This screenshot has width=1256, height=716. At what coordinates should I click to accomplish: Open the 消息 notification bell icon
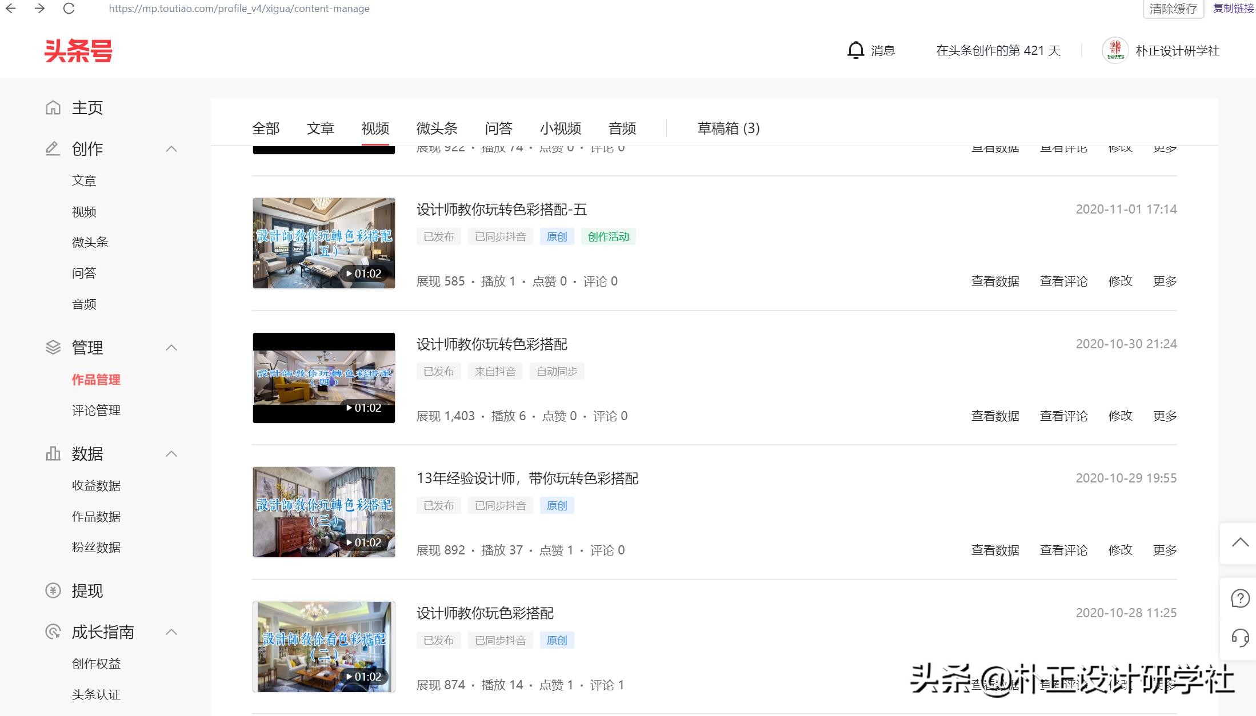click(855, 50)
